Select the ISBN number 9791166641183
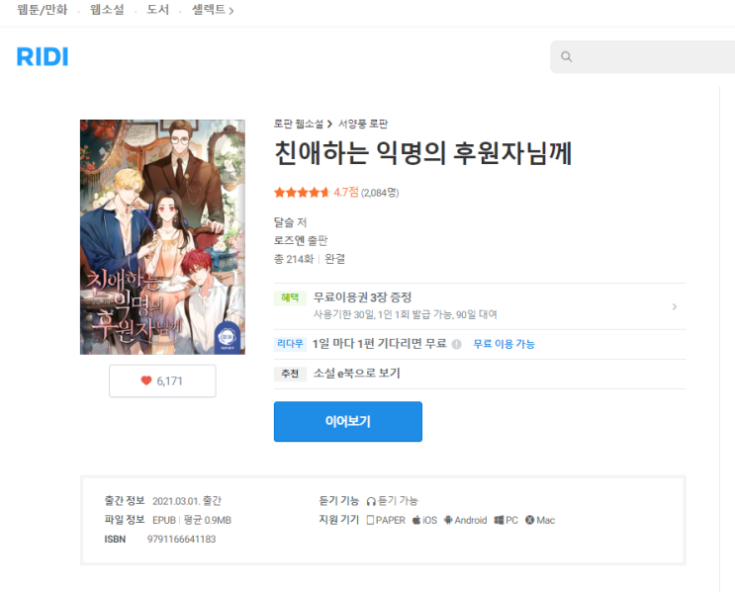This screenshot has height=592, width=735. 181,539
